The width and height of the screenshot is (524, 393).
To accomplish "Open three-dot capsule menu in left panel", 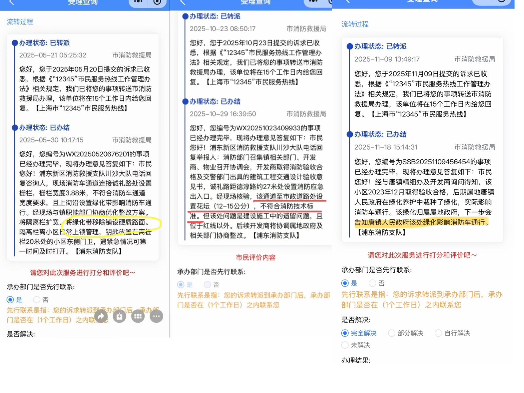I will coord(138,2).
